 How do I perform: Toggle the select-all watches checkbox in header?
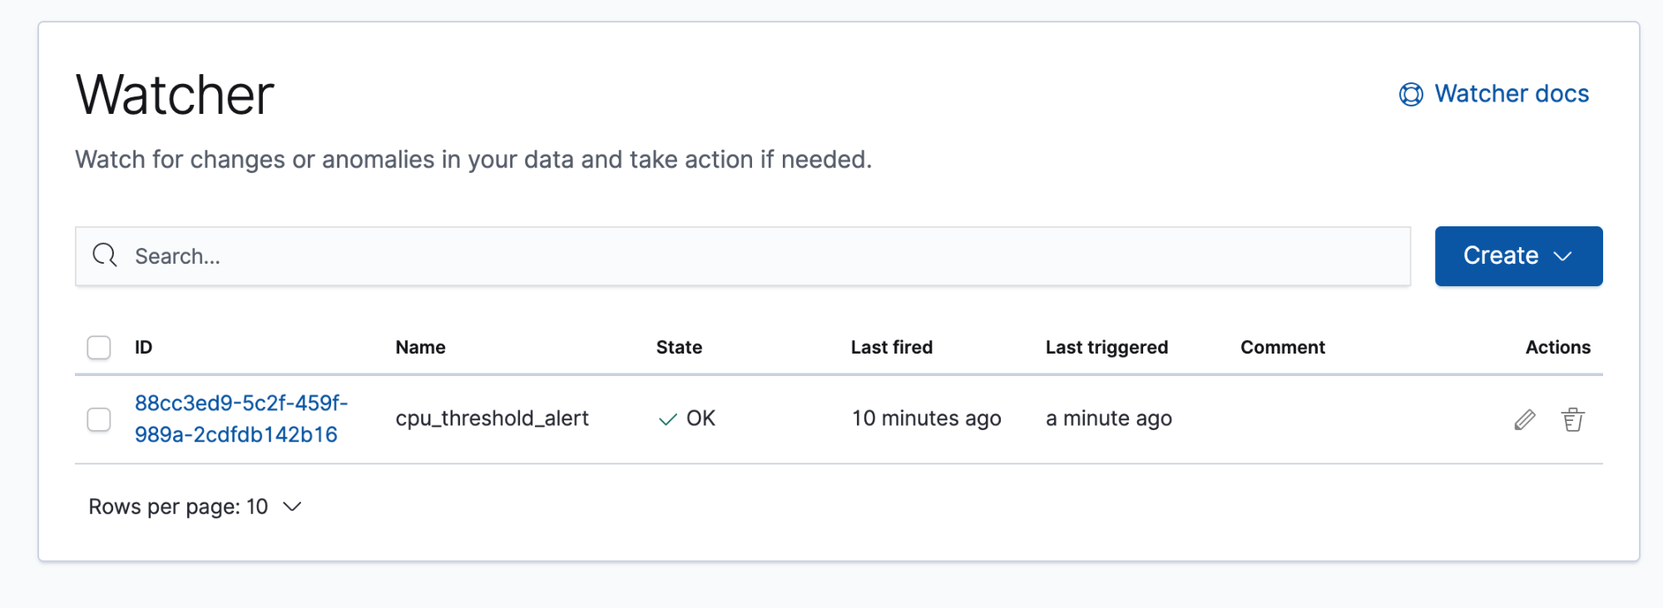(x=99, y=347)
